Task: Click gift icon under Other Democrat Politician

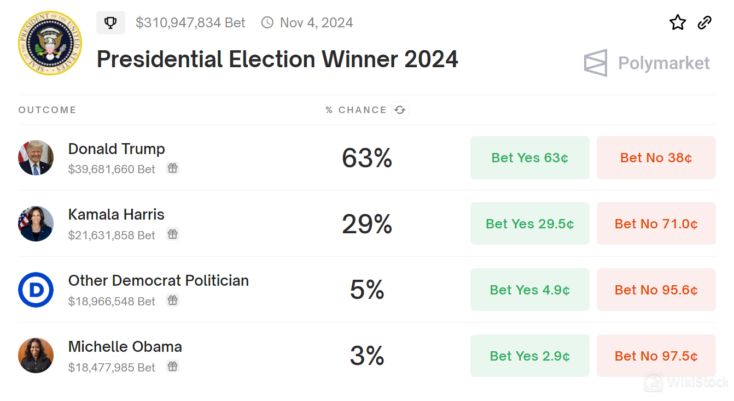Action: [172, 300]
